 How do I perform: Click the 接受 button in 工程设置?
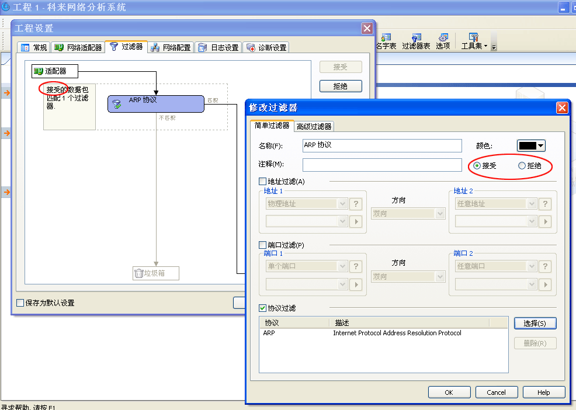(x=341, y=67)
